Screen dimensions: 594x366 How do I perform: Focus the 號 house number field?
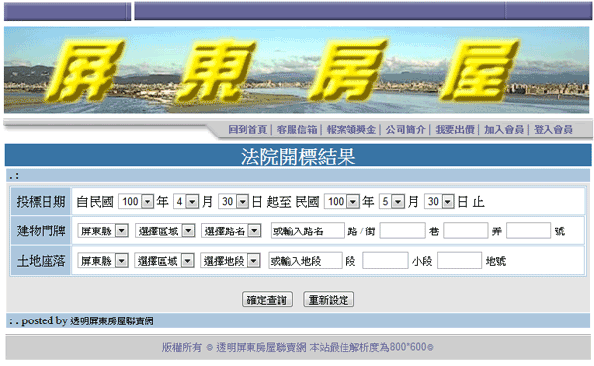point(529,230)
